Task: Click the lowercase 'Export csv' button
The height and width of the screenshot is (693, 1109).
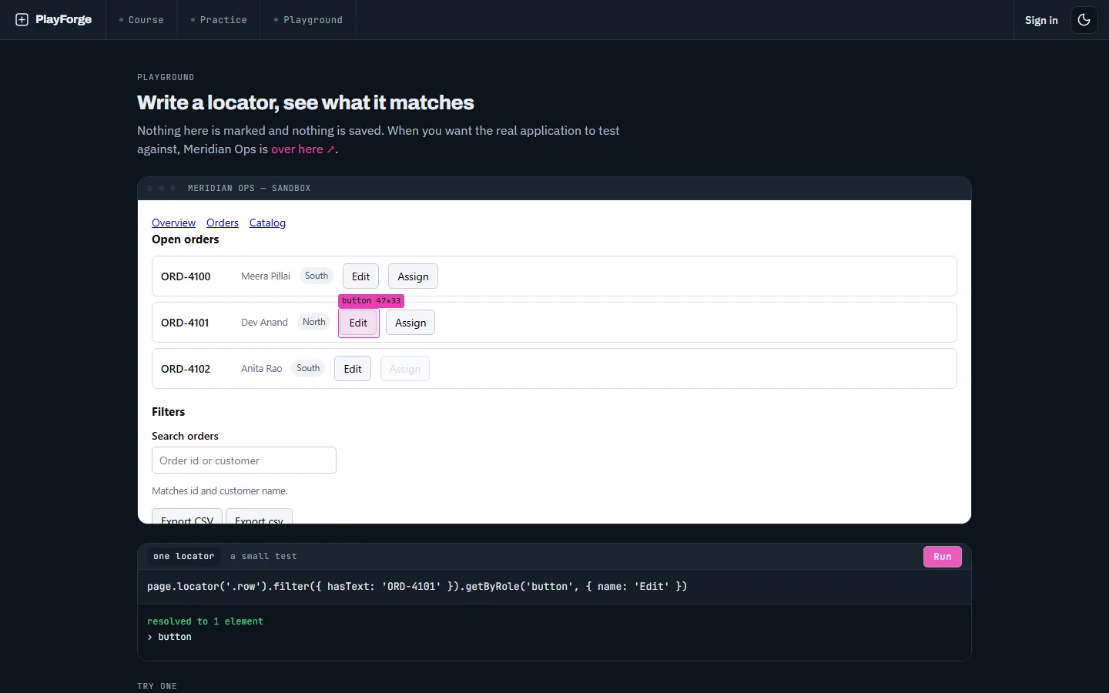Action: pyautogui.click(x=259, y=517)
